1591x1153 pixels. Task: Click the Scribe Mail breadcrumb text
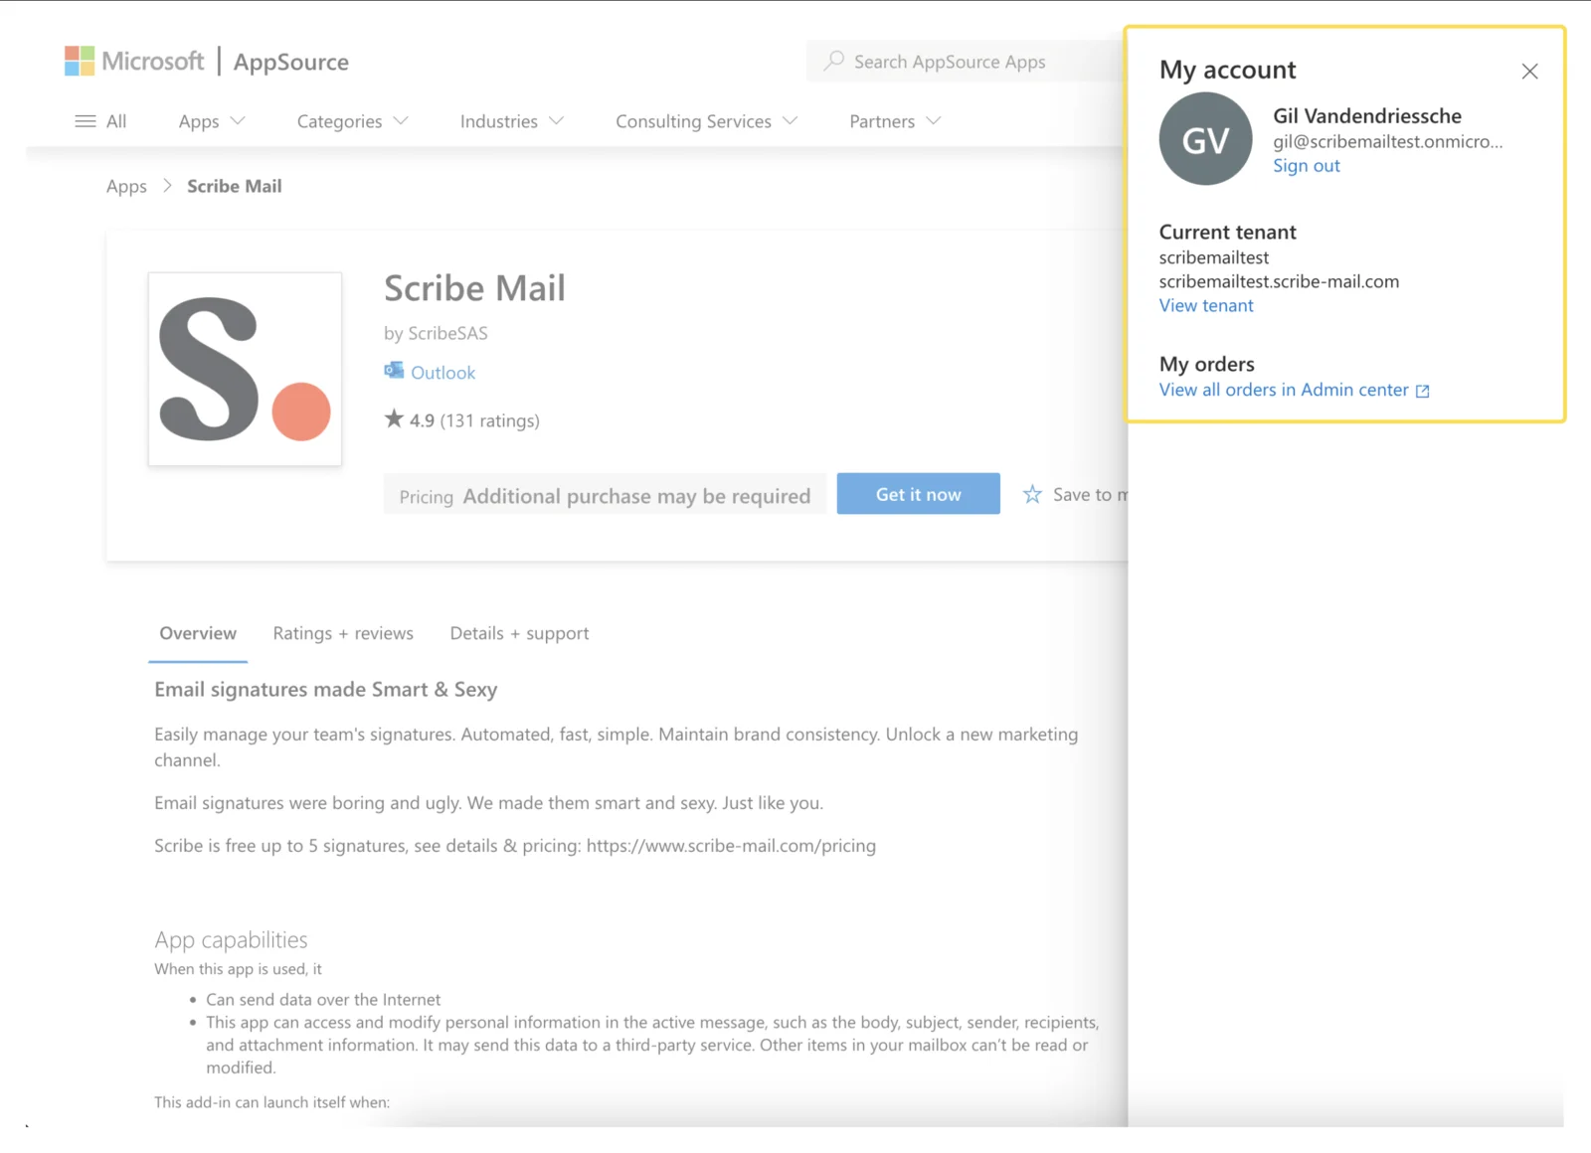234,186
